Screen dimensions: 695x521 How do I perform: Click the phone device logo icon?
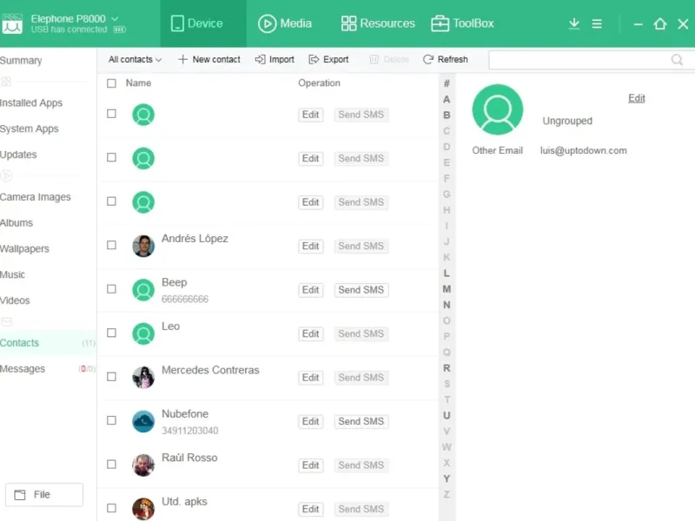(12, 23)
